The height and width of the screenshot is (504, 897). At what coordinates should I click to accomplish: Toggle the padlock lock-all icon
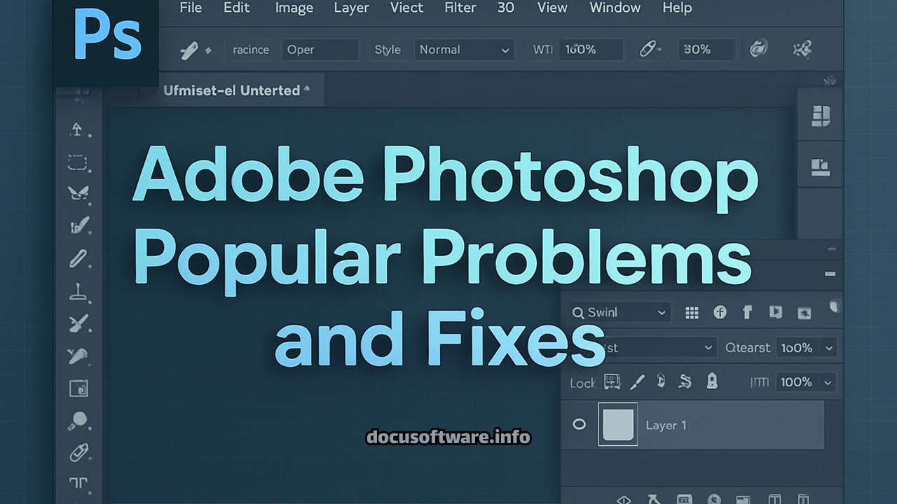(x=712, y=381)
